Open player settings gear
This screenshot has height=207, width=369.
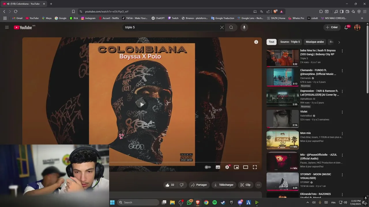227,167
